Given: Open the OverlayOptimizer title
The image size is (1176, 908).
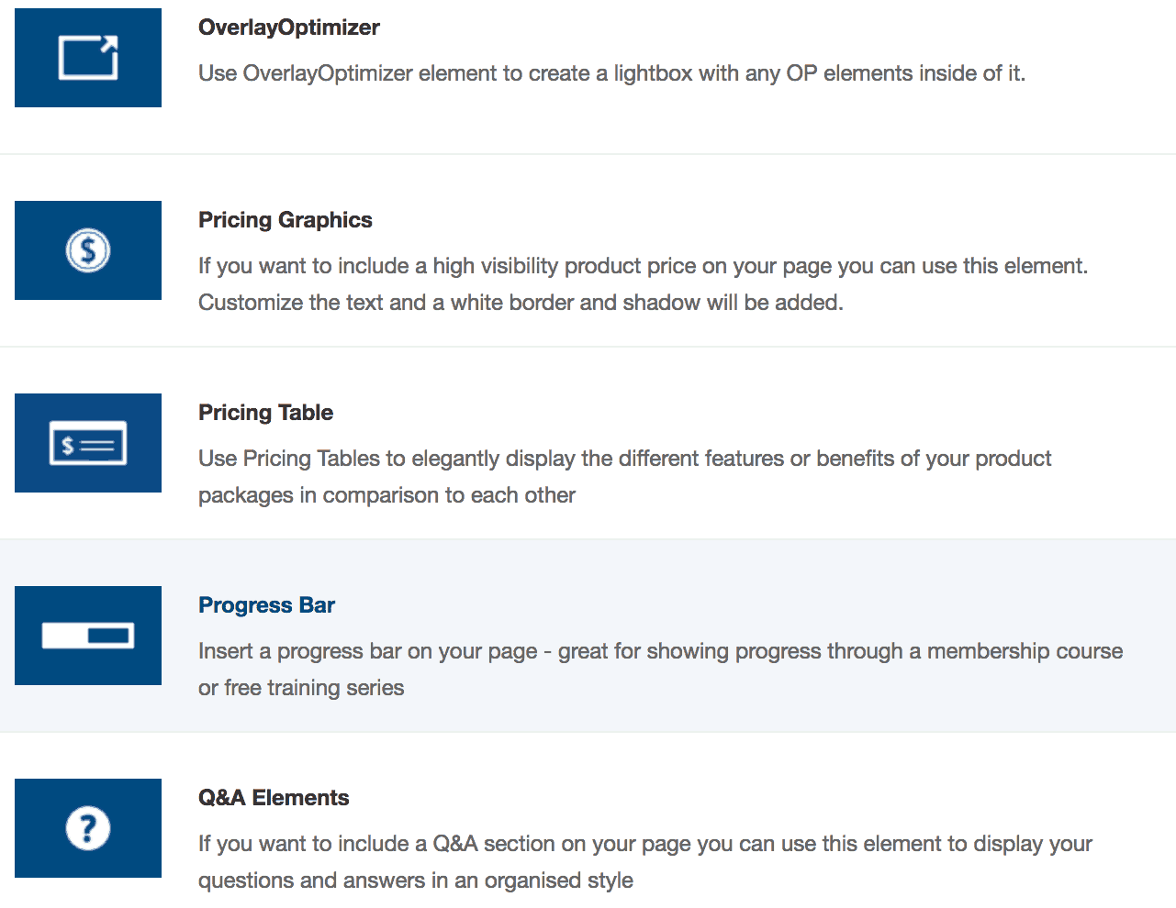Looking at the screenshot, I should 288,28.
